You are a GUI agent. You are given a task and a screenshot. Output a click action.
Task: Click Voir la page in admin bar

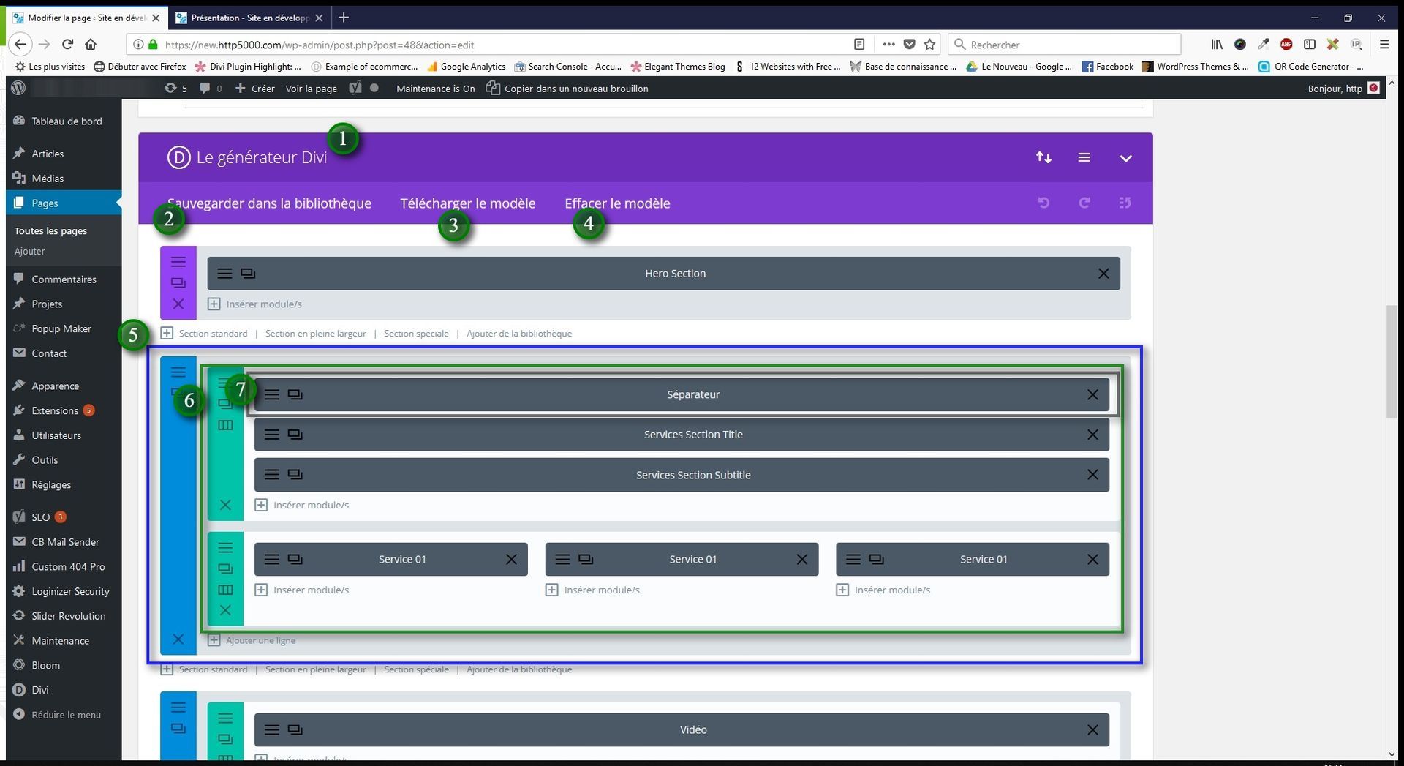[x=311, y=89]
